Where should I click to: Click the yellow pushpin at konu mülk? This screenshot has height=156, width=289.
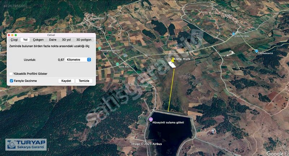pyautogui.click(x=173, y=60)
